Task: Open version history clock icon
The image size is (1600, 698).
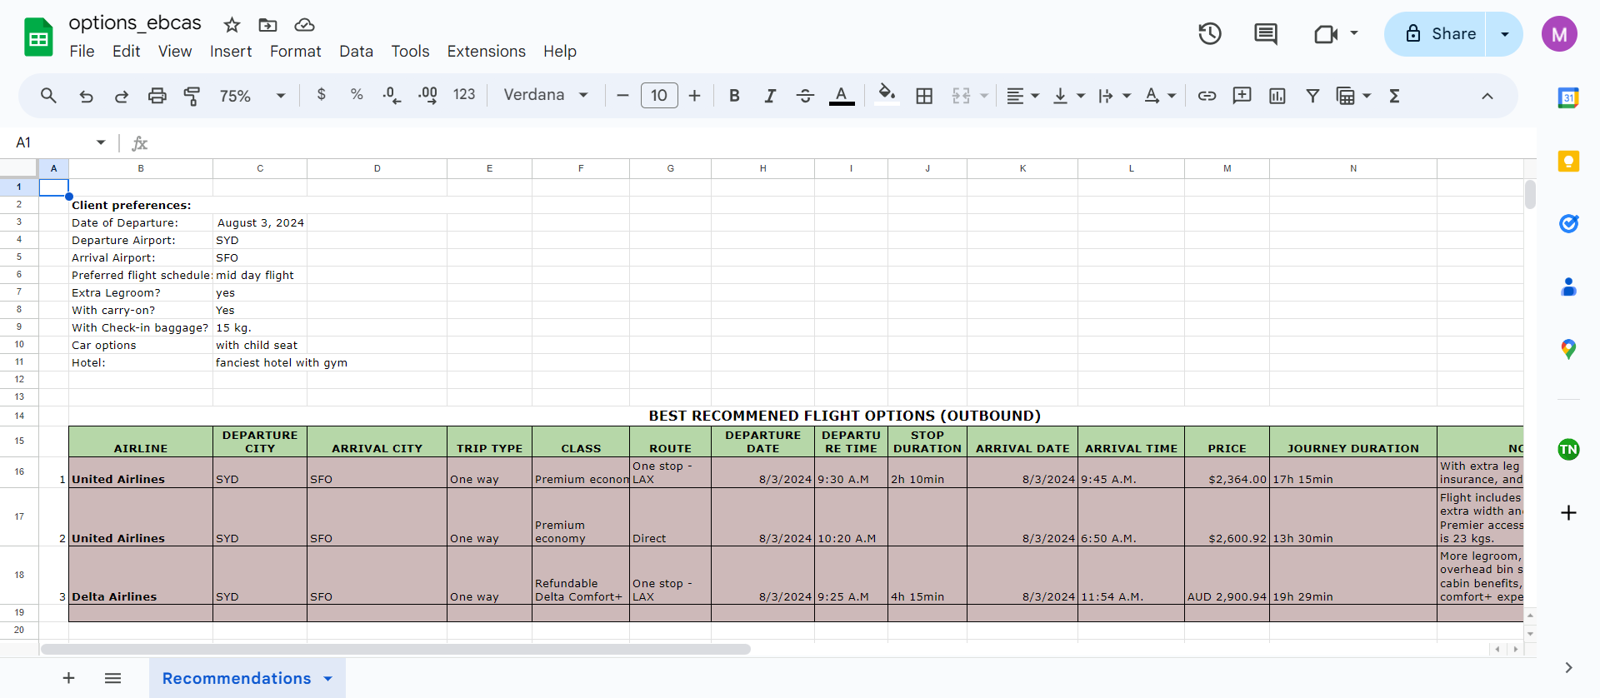Action: point(1210,34)
